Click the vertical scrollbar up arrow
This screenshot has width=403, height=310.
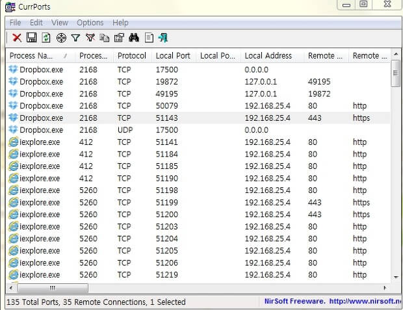coord(396,54)
